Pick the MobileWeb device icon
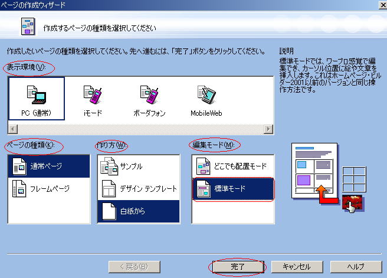The image size is (387, 278). tap(206, 98)
